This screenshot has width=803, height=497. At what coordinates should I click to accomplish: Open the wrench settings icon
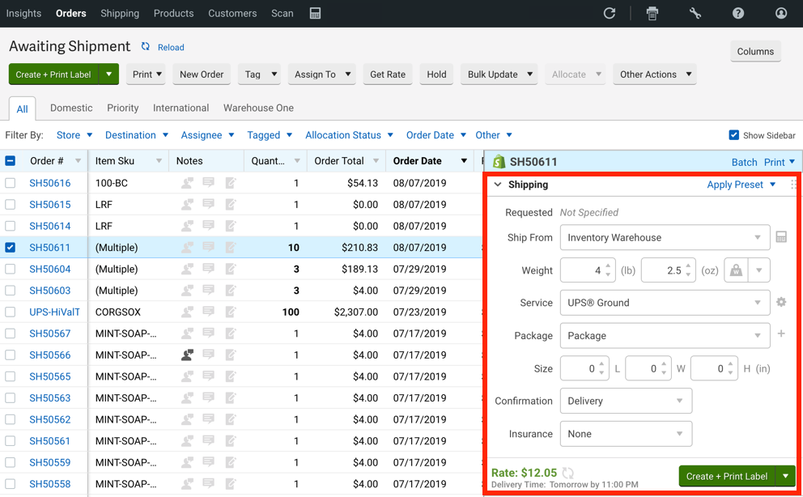coord(695,14)
